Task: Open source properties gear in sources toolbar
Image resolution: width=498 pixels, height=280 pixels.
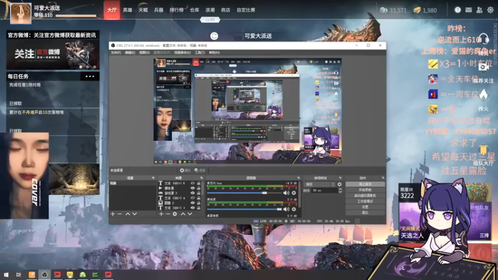Action: [x=175, y=214]
